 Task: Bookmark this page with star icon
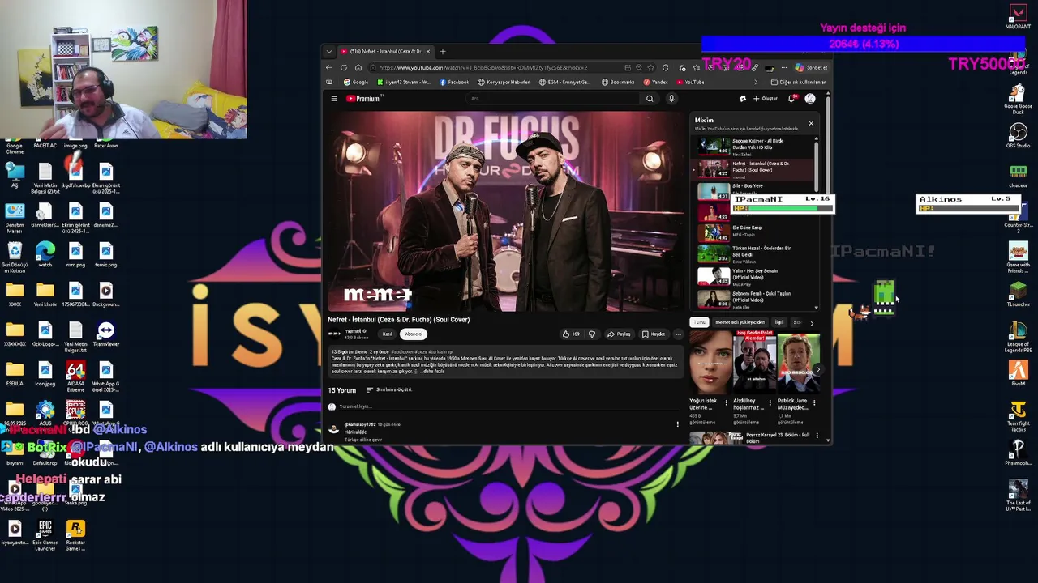click(x=650, y=68)
